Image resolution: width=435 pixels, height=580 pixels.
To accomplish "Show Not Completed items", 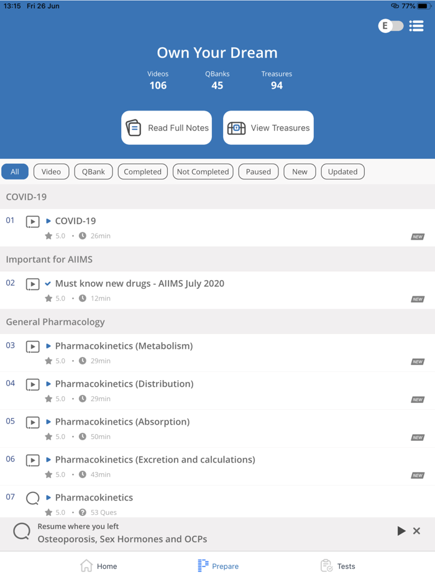I will (x=203, y=171).
